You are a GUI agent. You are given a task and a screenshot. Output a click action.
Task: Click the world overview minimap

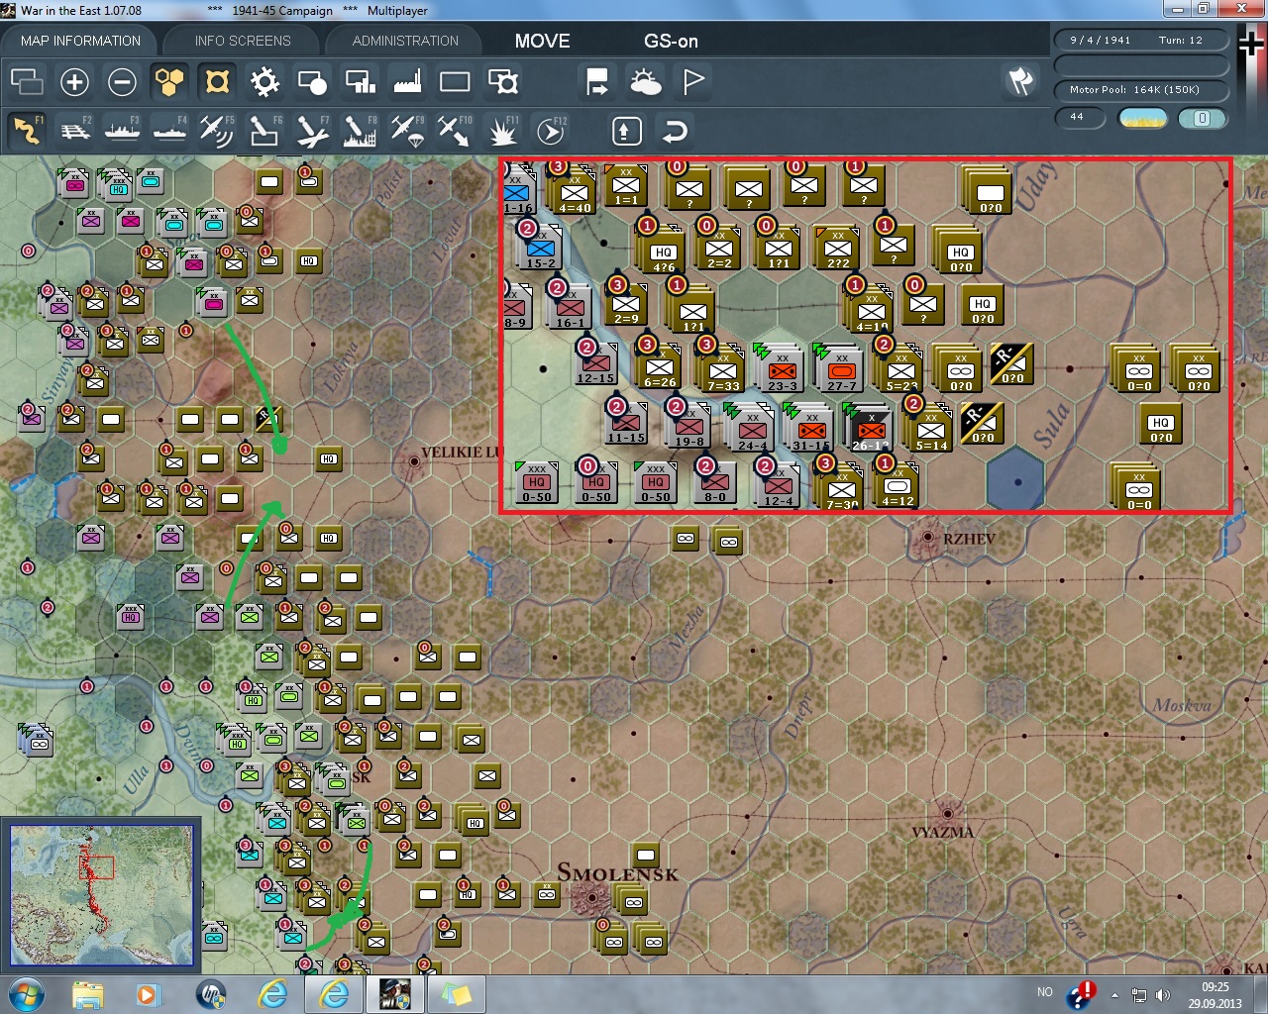(x=101, y=895)
